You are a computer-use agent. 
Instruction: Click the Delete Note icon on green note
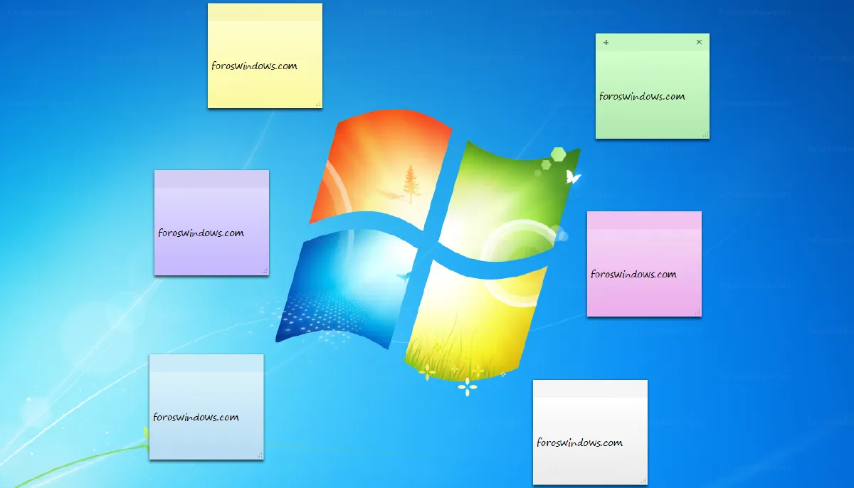[699, 42]
